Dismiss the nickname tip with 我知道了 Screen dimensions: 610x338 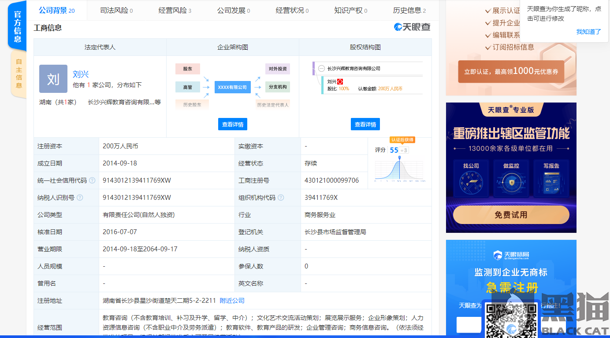pyautogui.click(x=589, y=32)
